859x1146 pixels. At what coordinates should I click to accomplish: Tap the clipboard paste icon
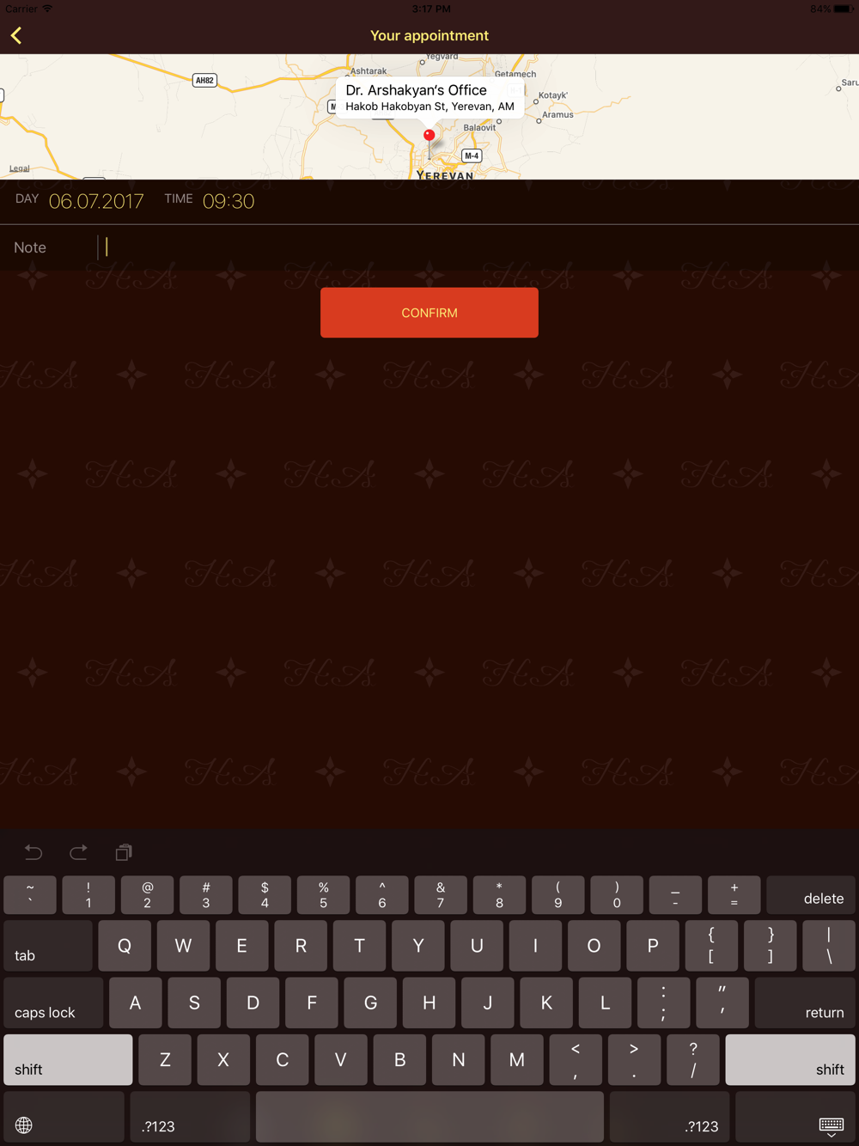[x=124, y=852]
